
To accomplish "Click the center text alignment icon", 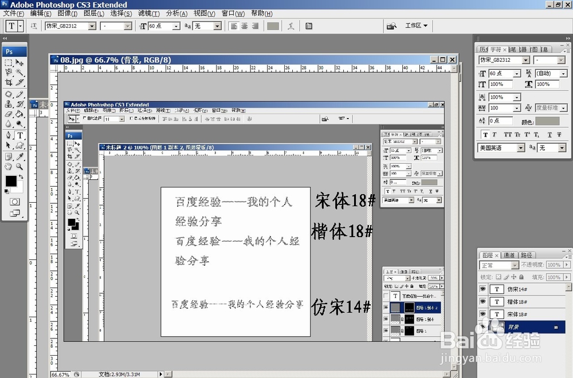I will (x=244, y=25).
